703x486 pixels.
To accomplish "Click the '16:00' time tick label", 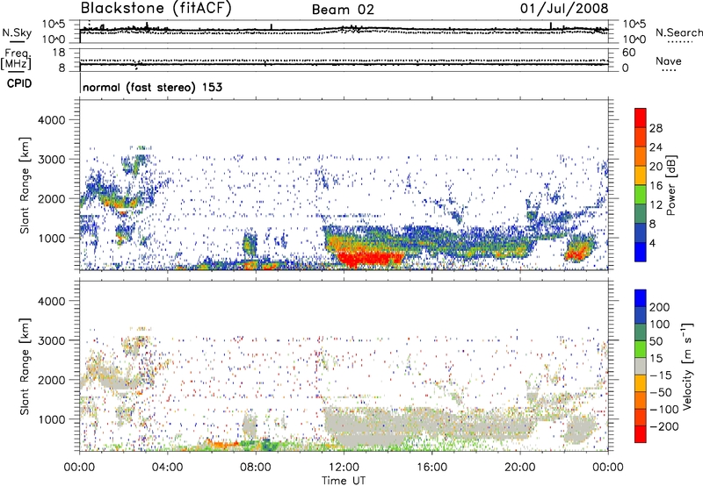I will pos(431,468).
